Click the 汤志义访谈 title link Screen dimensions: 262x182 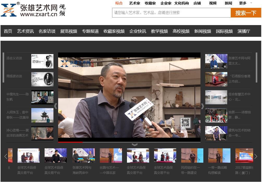14,58
